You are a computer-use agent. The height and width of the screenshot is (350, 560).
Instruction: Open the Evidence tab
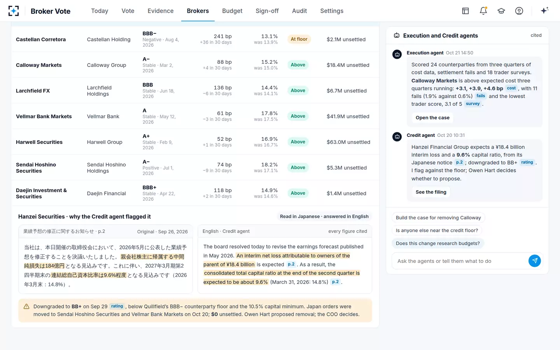161,11
